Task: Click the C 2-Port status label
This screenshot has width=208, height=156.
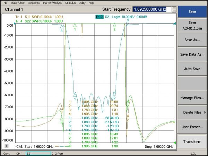Action: [x=57, y=154]
